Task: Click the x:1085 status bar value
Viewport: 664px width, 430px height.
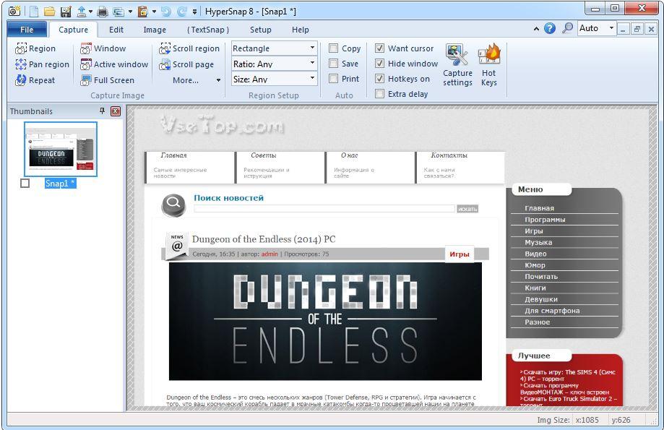Action: (x=587, y=420)
